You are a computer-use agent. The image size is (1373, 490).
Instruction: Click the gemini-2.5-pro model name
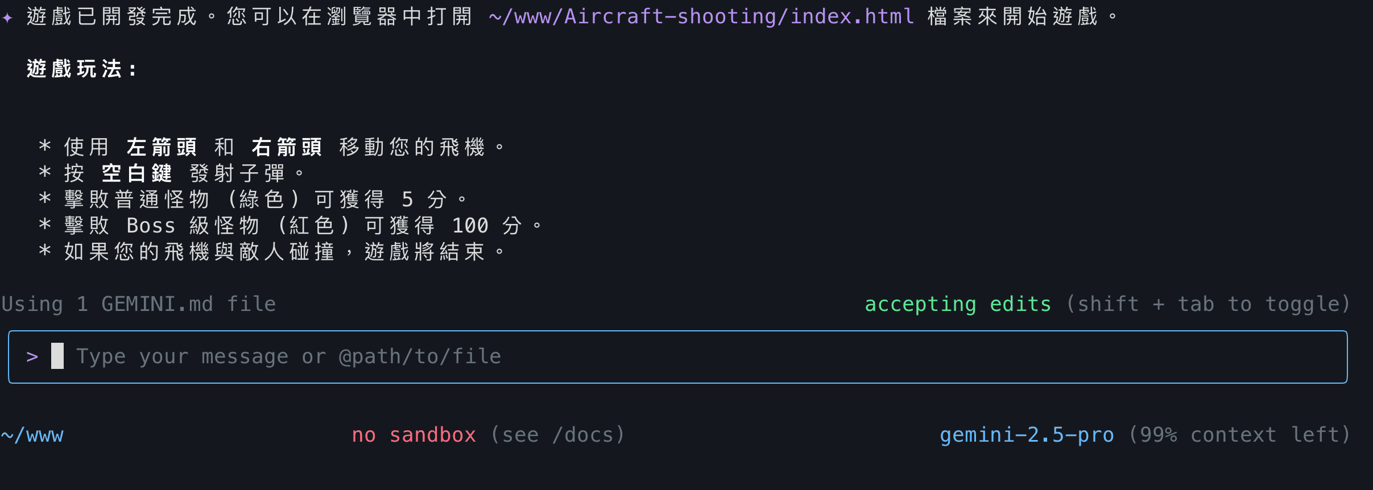(x=1027, y=435)
